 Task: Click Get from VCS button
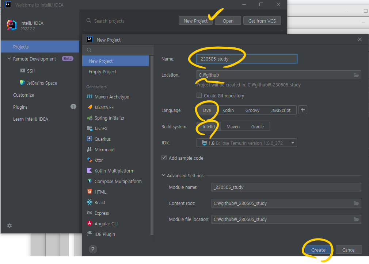tap(262, 21)
